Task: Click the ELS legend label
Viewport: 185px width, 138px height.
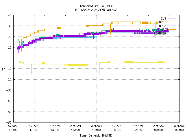Action: 163,18
